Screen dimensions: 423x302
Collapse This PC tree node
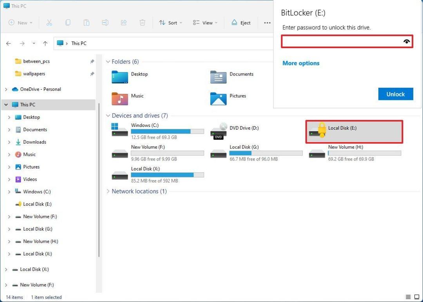[6, 105]
